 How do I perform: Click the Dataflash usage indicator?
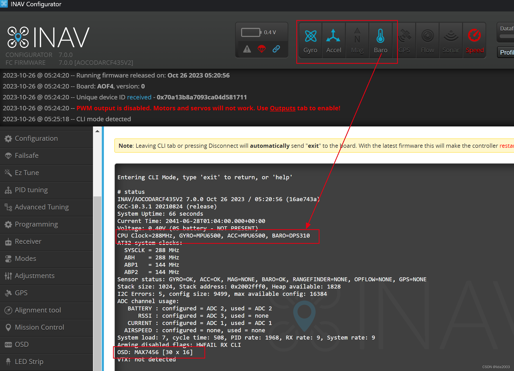click(x=505, y=33)
